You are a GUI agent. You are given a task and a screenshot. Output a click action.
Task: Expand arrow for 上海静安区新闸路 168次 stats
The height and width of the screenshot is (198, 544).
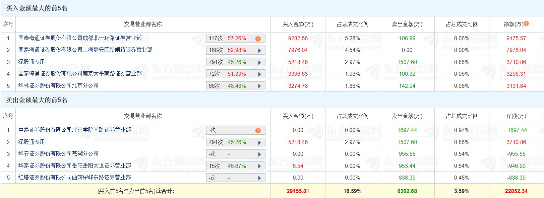259,51
